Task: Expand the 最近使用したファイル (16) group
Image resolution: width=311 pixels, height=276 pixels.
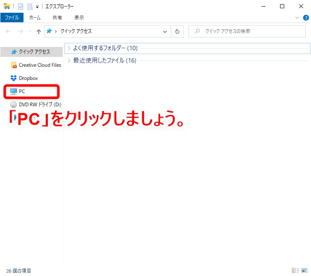Action: click(x=69, y=61)
